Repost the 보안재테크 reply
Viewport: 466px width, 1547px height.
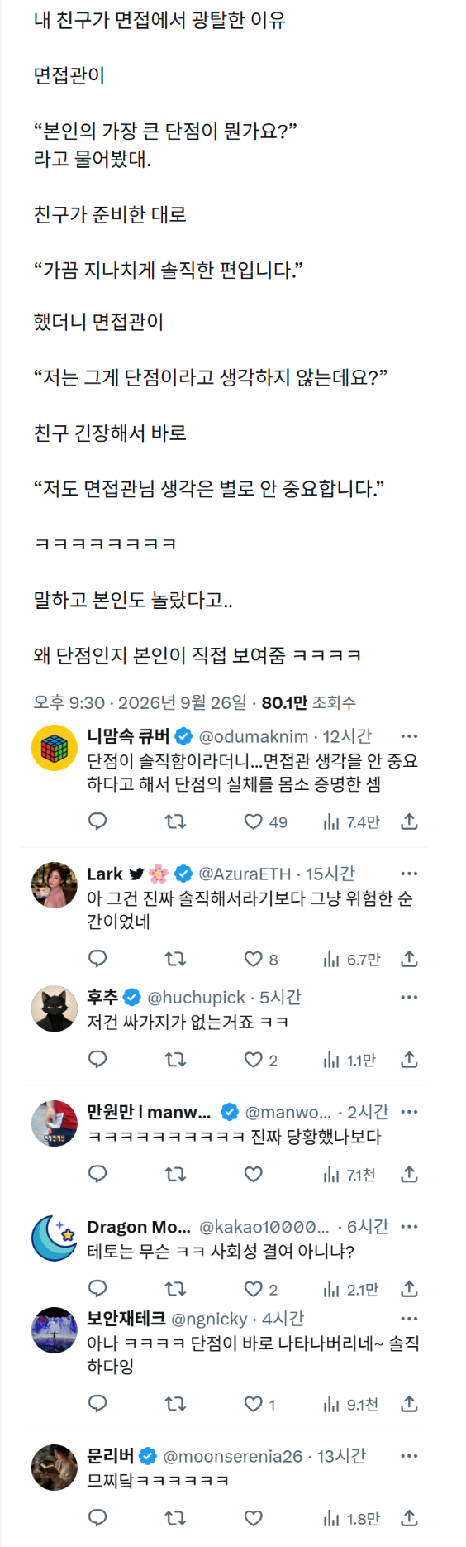pyautogui.click(x=175, y=1404)
